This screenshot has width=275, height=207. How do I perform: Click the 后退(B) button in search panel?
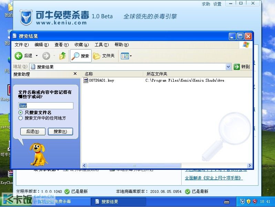click(33, 132)
